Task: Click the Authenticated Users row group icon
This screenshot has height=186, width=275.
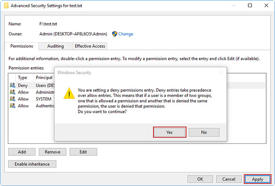Action: [x=12, y=106]
